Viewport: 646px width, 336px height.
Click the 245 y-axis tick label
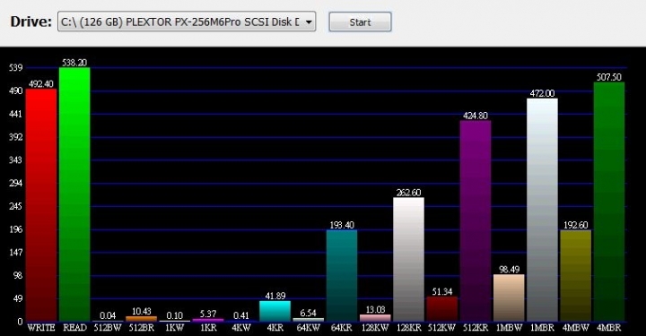(15, 206)
